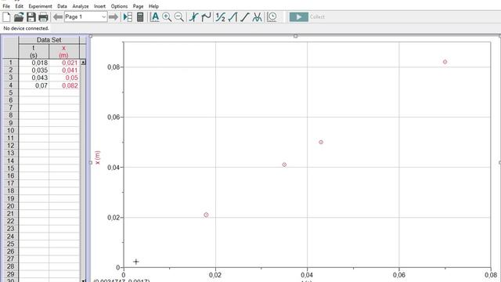
Task: Open the Insert menu
Action: point(99,6)
